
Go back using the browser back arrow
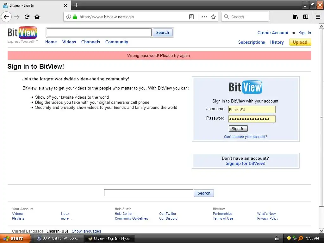pyautogui.click(x=6, y=17)
